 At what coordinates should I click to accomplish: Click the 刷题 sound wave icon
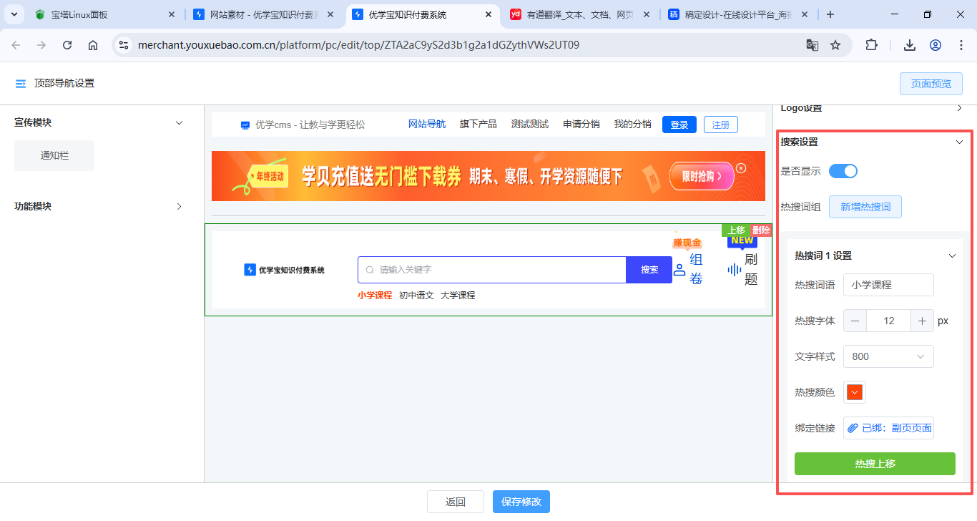[x=734, y=270]
